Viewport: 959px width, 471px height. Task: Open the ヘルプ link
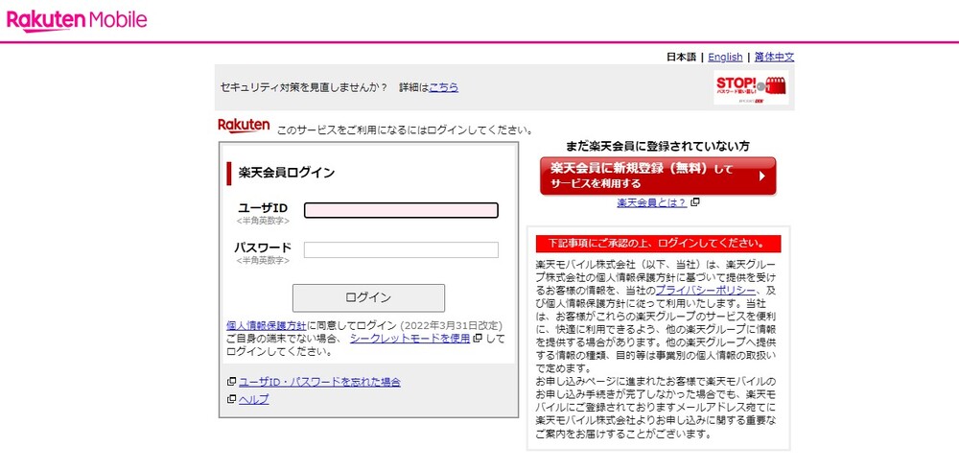pos(254,399)
